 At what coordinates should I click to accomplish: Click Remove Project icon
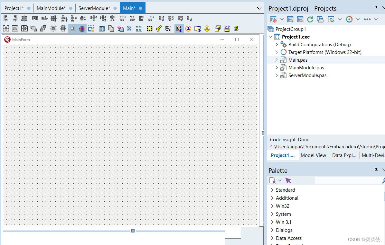pos(300,19)
